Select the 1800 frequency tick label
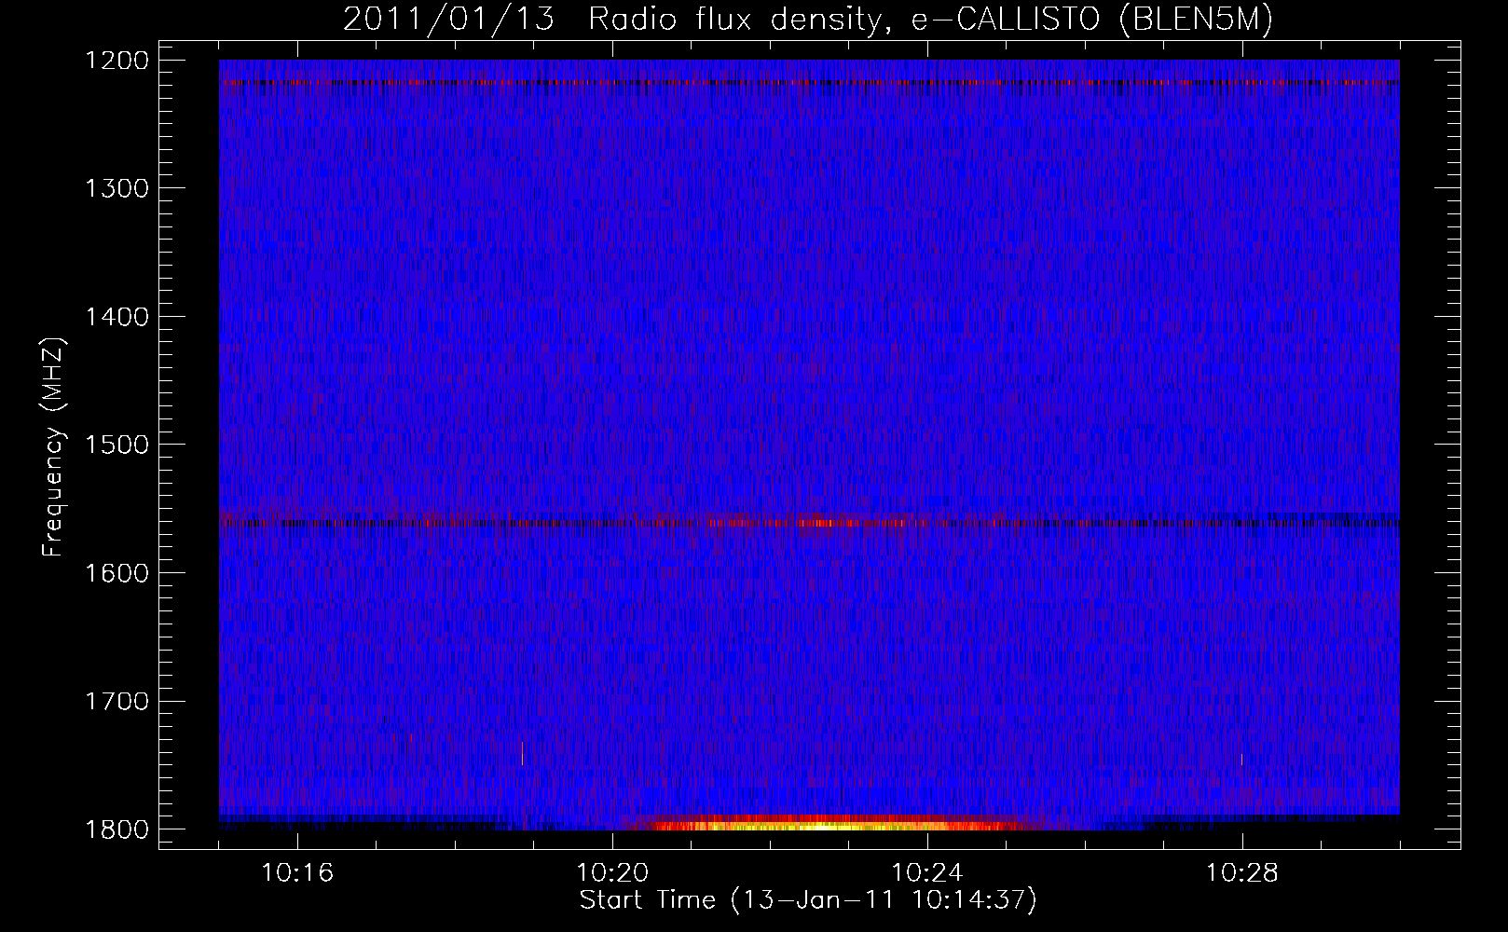 117,829
